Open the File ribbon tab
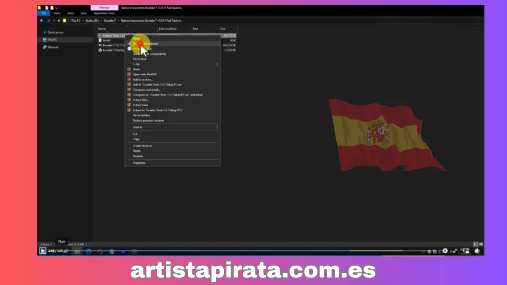 point(44,13)
